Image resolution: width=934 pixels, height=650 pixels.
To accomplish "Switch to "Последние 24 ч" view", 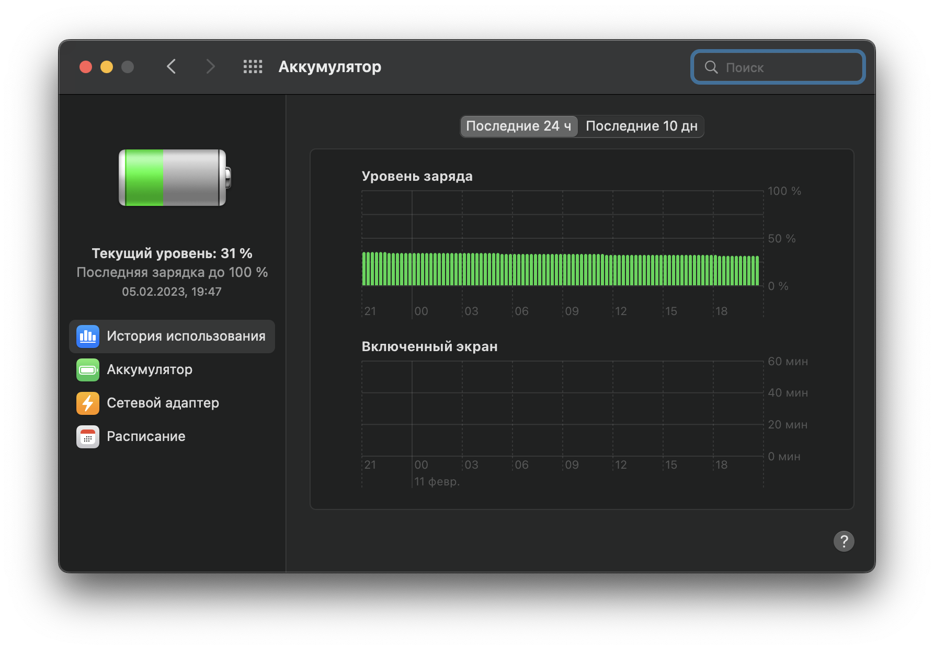I will (x=518, y=126).
